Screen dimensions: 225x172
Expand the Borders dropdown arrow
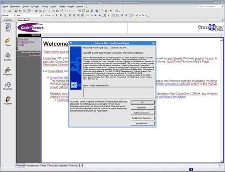point(134,16)
